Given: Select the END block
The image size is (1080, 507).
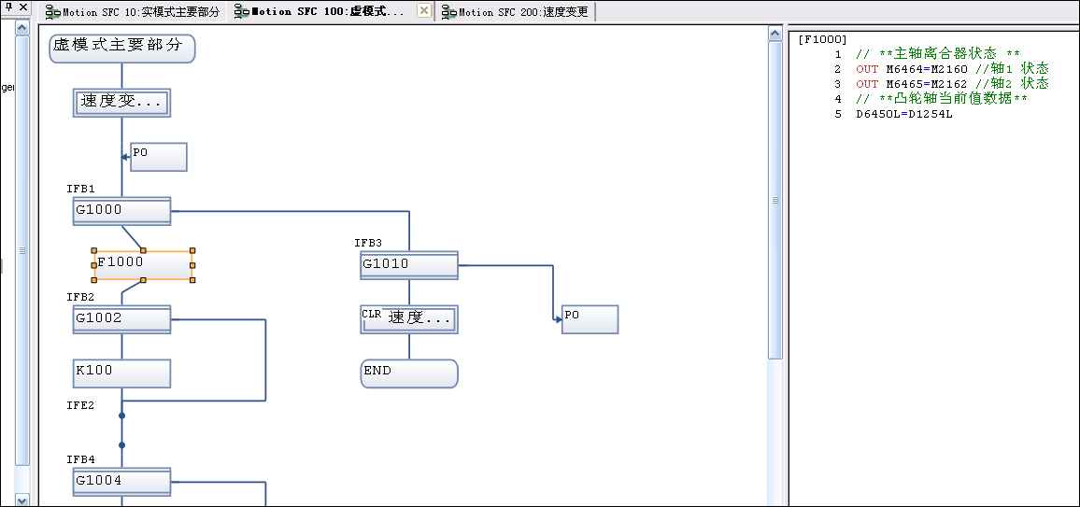Looking at the screenshot, I should tap(409, 373).
